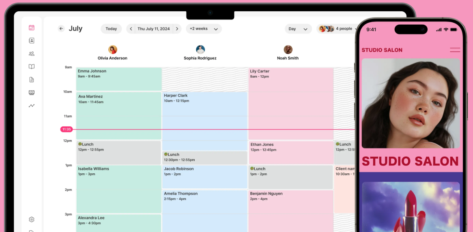Viewport: 473px width, 232px height.
Task: Open settings gear in sidebar
Action: pos(32,219)
